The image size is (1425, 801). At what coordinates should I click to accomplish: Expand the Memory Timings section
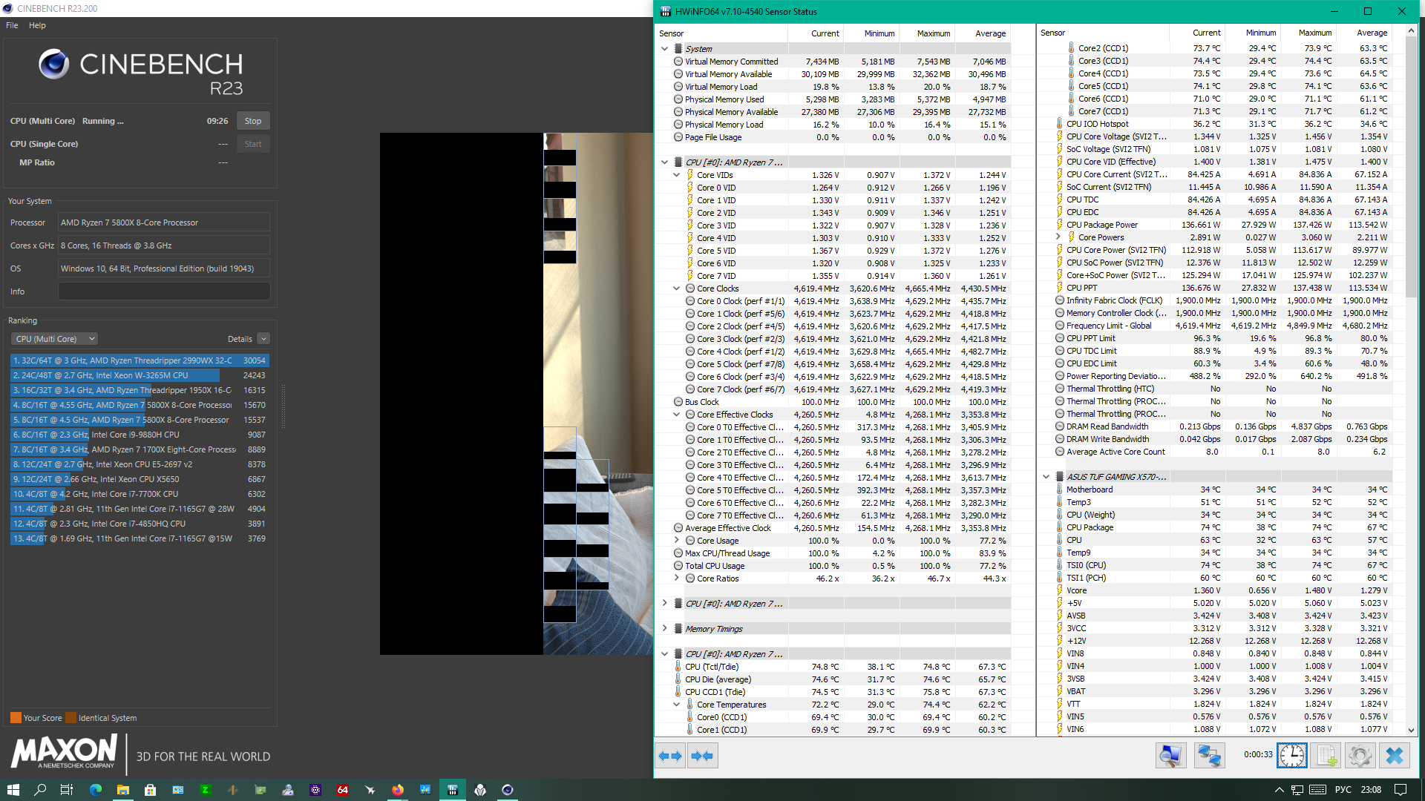664,629
